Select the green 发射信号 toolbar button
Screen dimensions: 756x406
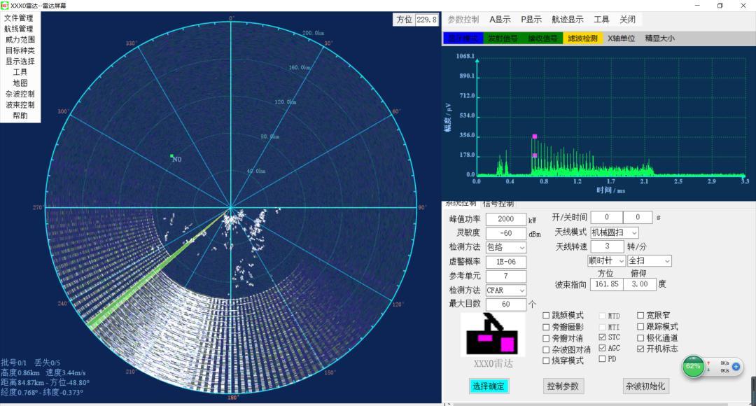[x=503, y=38]
